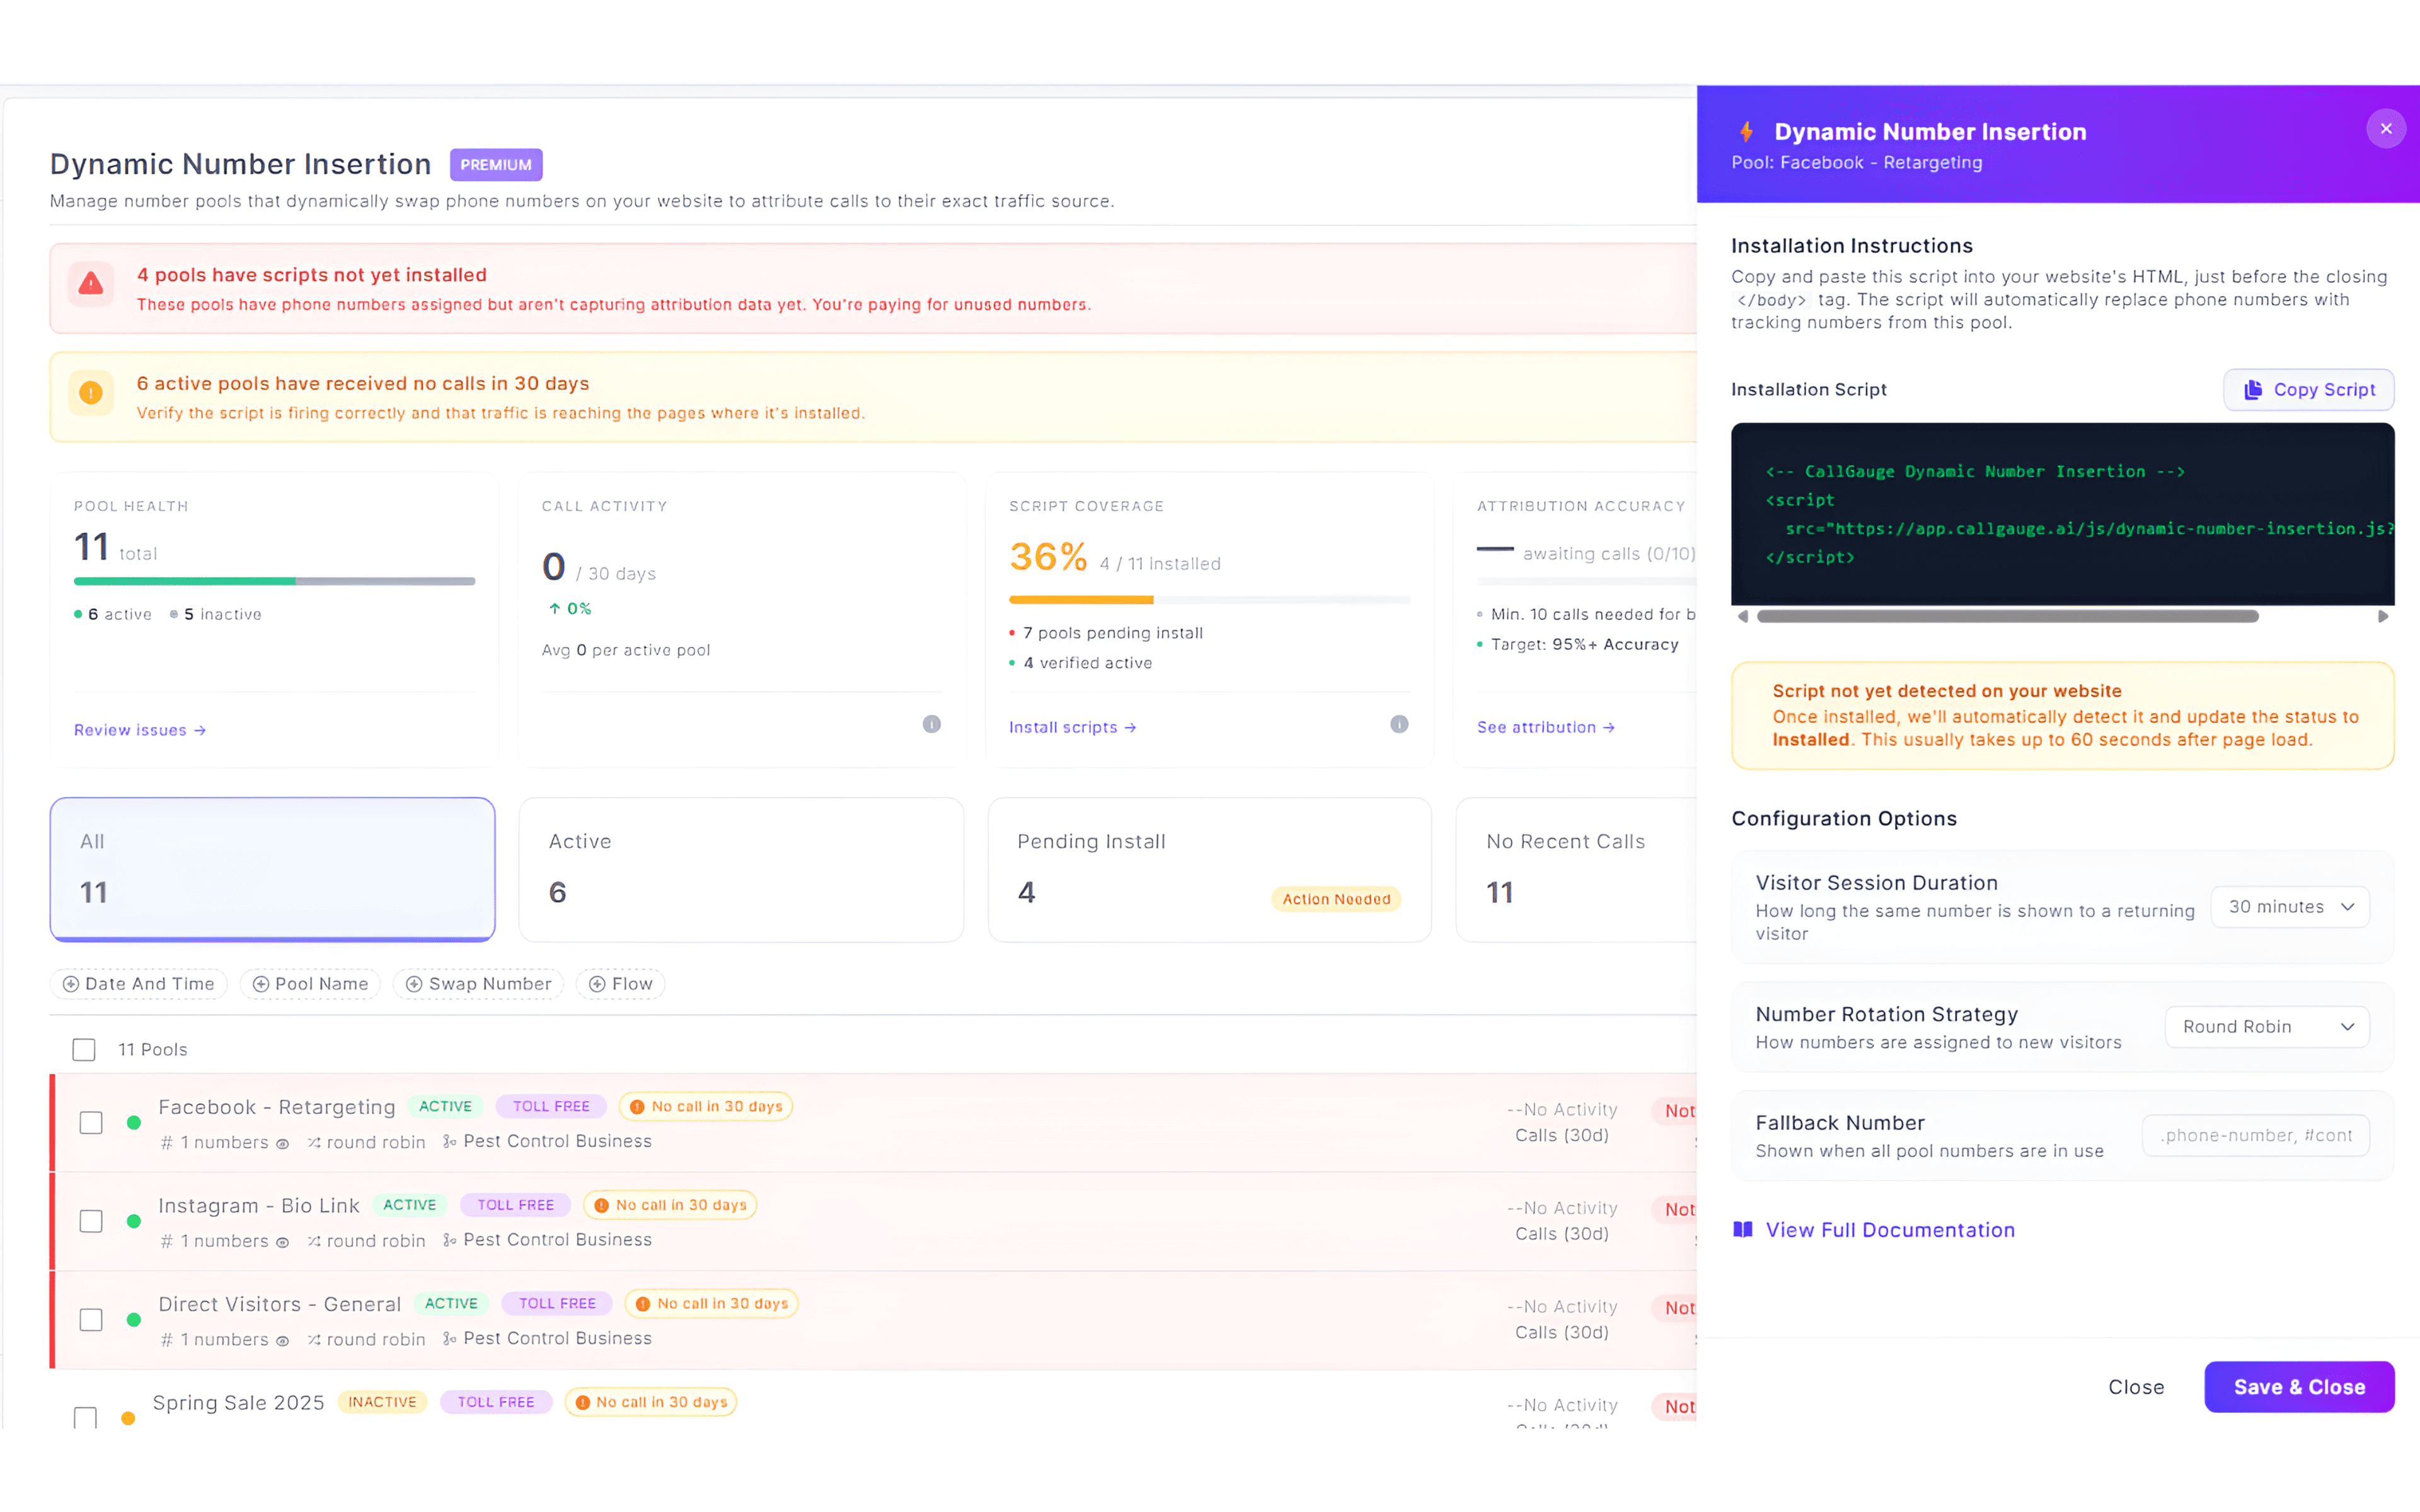Click the Copy Script button
The width and height of the screenshot is (2420, 1512).
[2308, 390]
